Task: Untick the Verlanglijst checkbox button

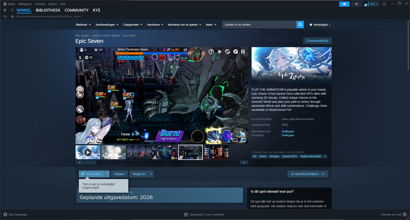Action: [x=92, y=174]
